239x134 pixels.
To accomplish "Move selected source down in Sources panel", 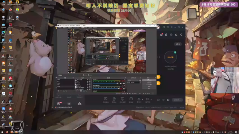I will [86, 91].
